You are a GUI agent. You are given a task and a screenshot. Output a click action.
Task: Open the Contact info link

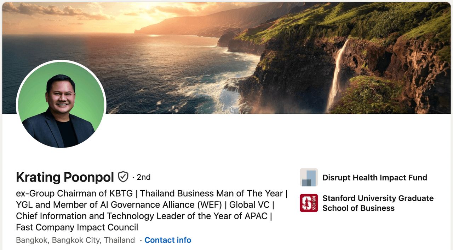pyautogui.click(x=168, y=240)
